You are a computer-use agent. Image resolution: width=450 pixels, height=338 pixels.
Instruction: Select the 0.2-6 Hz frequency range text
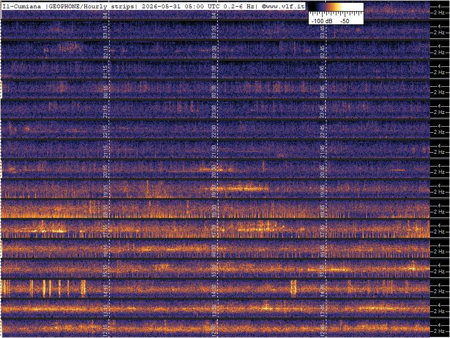(x=239, y=7)
